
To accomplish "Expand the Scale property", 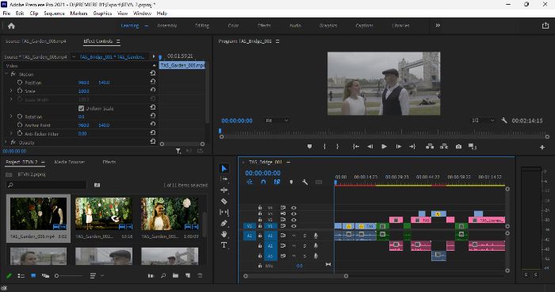I will point(11,90).
